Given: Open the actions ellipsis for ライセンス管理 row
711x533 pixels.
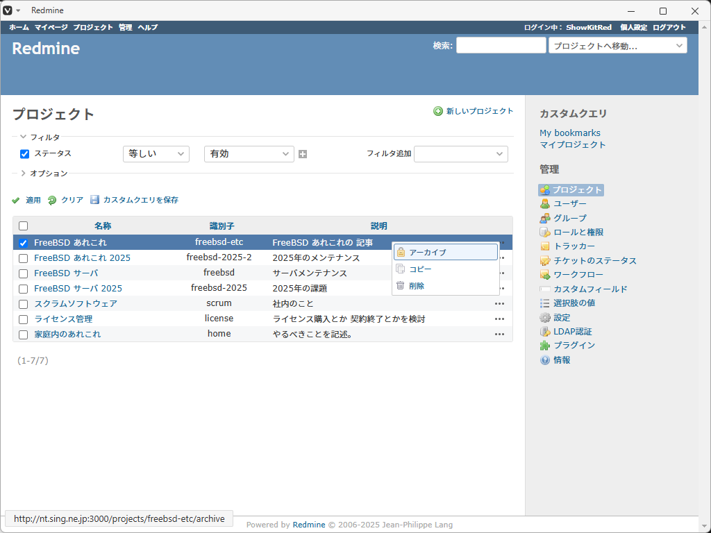Looking at the screenshot, I should click(499, 319).
